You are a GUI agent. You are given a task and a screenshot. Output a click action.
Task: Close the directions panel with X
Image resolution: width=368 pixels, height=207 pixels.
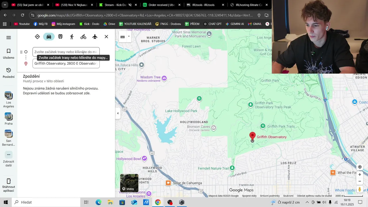[x=106, y=37]
